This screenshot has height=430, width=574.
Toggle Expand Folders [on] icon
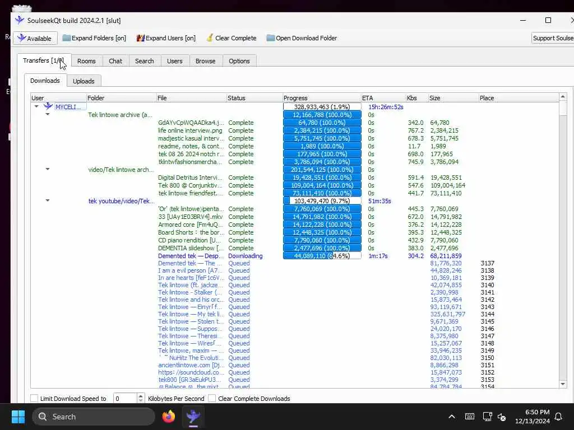pos(66,38)
